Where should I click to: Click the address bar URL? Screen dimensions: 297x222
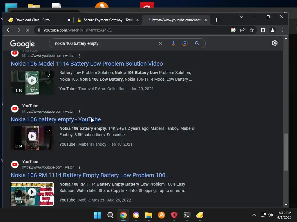78,30
